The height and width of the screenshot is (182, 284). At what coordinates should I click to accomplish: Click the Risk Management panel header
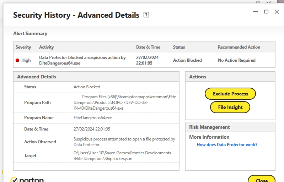coord(230,127)
